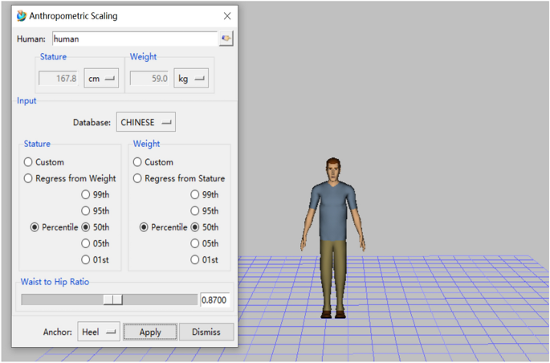Choose 95th percentile for Weight

click(x=194, y=210)
